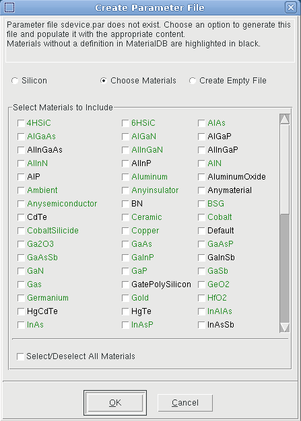Tick the Anysemiconductor checkbox
Screen dimensions: 301x421
[x=21, y=204]
